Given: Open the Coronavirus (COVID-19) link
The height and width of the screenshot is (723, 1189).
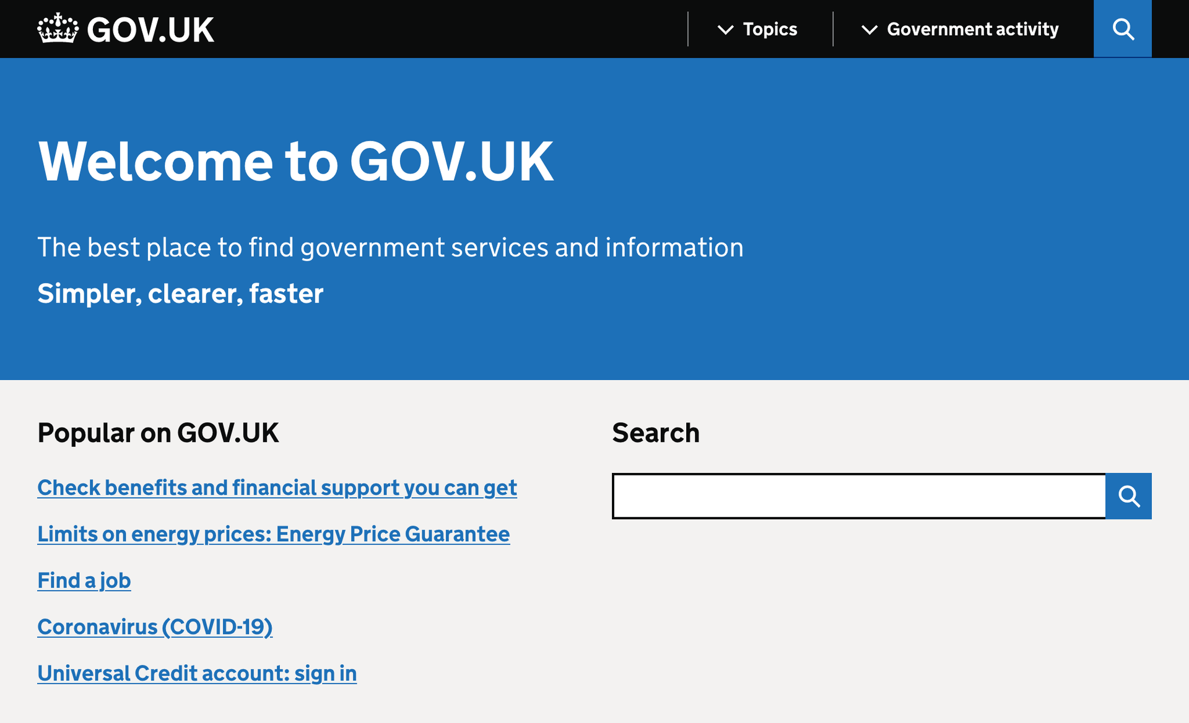Looking at the screenshot, I should (155, 627).
